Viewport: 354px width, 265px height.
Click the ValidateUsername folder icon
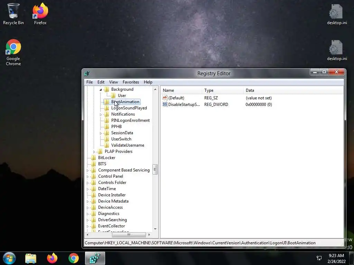pyautogui.click(x=106, y=145)
